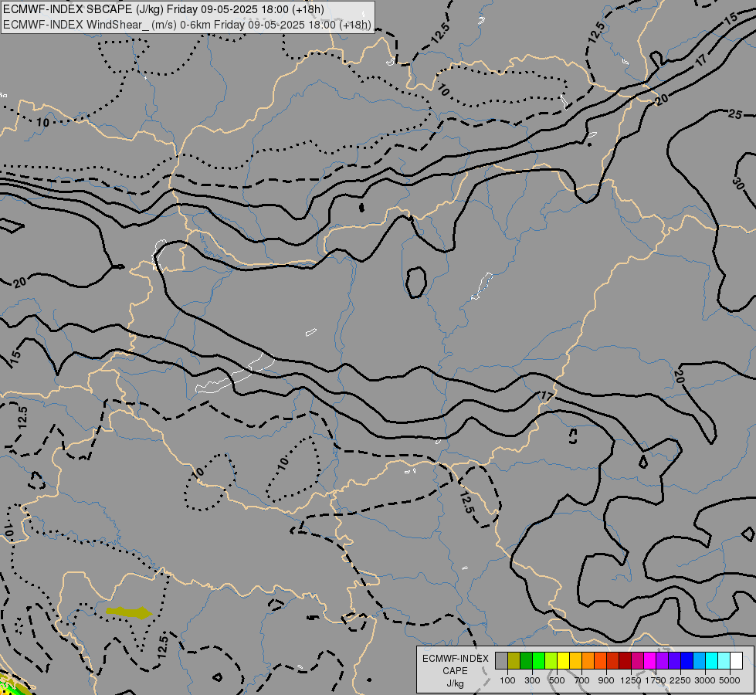The width and height of the screenshot is (756, 695).
Task: Click the olive CAPE patch on the map
Action: 129,612
